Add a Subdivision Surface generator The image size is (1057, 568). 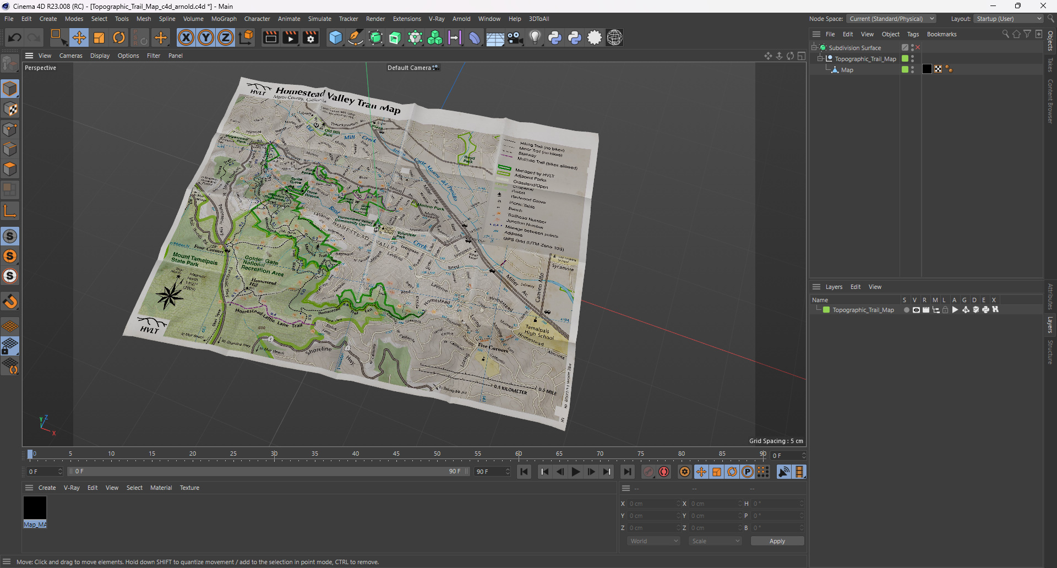[375, 37]
